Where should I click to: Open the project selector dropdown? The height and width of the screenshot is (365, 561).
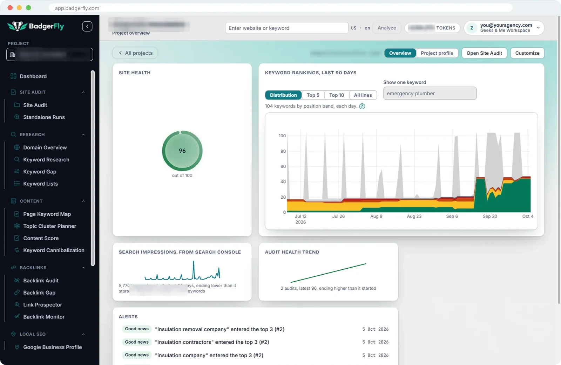tap(50, 54)
